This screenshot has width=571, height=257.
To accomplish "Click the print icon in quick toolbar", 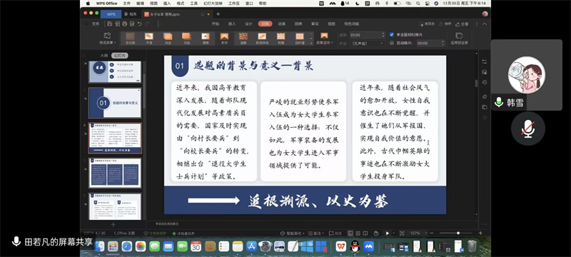I will pos(124,24).
